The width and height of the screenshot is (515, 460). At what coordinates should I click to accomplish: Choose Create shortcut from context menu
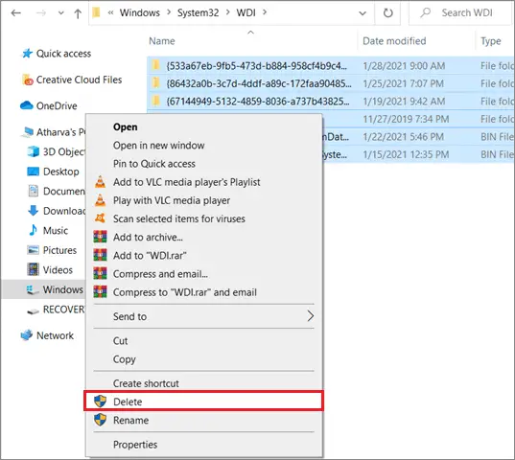point(146,383)
